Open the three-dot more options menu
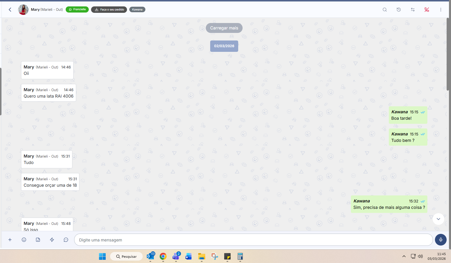This screenshot has width=451, height=263. [x=441, y=10]
